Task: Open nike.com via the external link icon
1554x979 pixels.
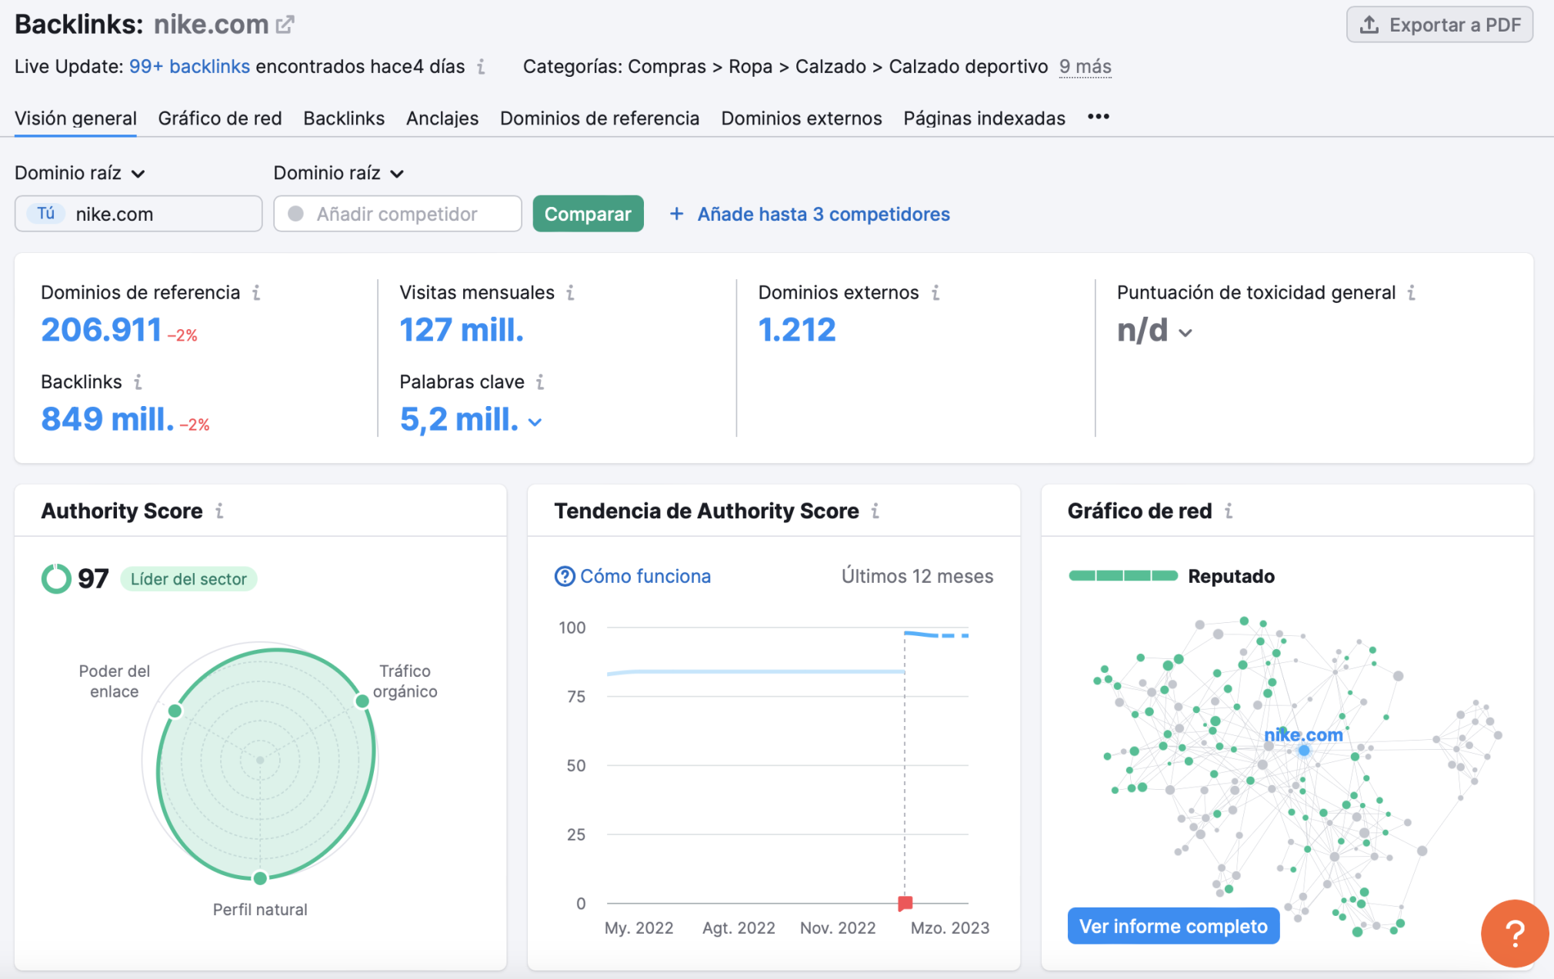Action: click(286, 23)
